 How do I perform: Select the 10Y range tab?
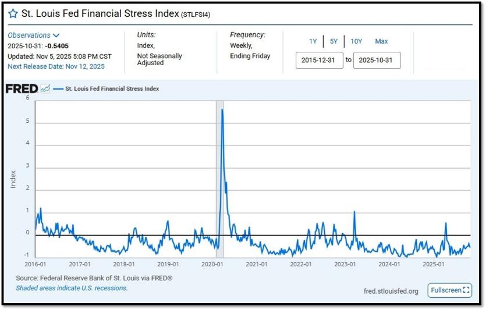[356, 41]
